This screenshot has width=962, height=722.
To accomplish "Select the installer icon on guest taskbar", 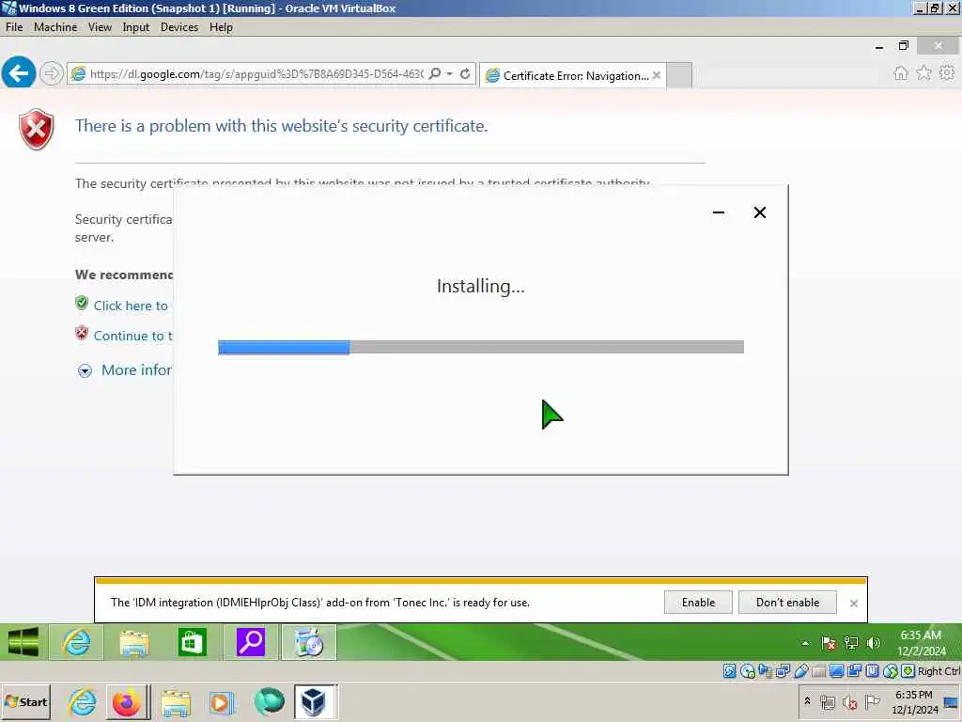I will (308, 643).
